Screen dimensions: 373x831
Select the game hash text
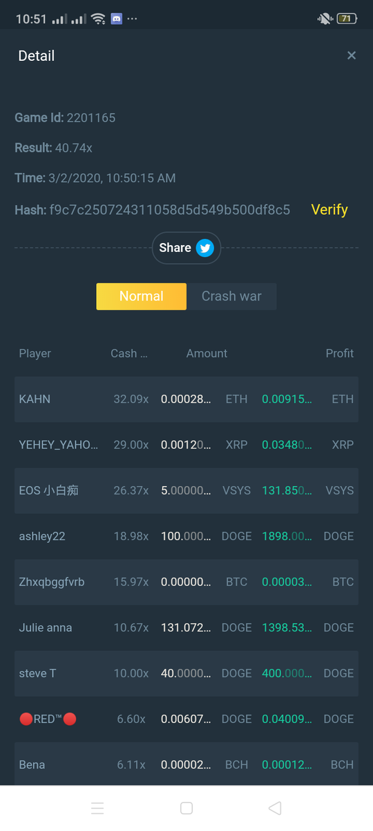[x=170, y=210]
